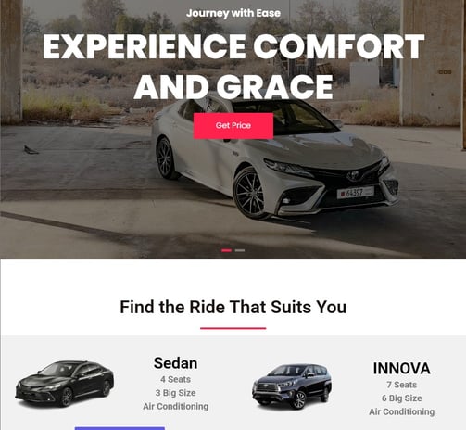
Task: Open the black Sedan car thumbnail
Action: [x=65, y=384]
